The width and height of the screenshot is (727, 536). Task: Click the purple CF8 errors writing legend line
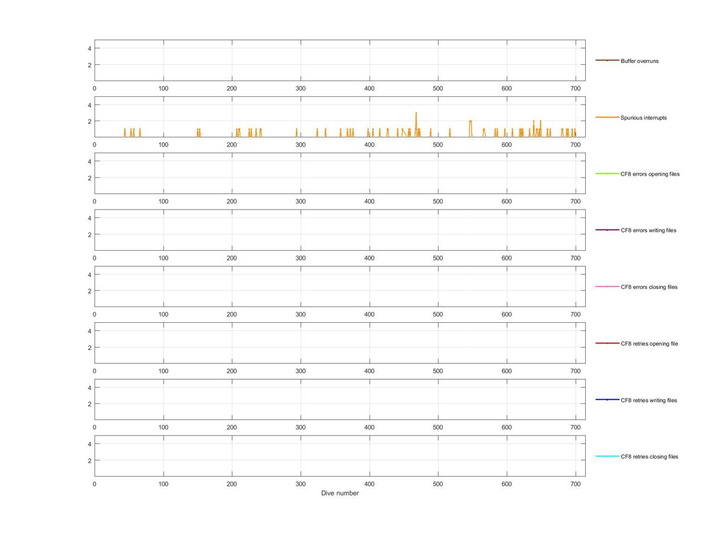coord(607,230)
